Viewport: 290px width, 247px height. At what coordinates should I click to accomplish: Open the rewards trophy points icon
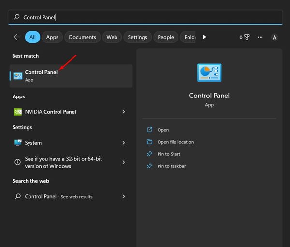coord(246,37)
